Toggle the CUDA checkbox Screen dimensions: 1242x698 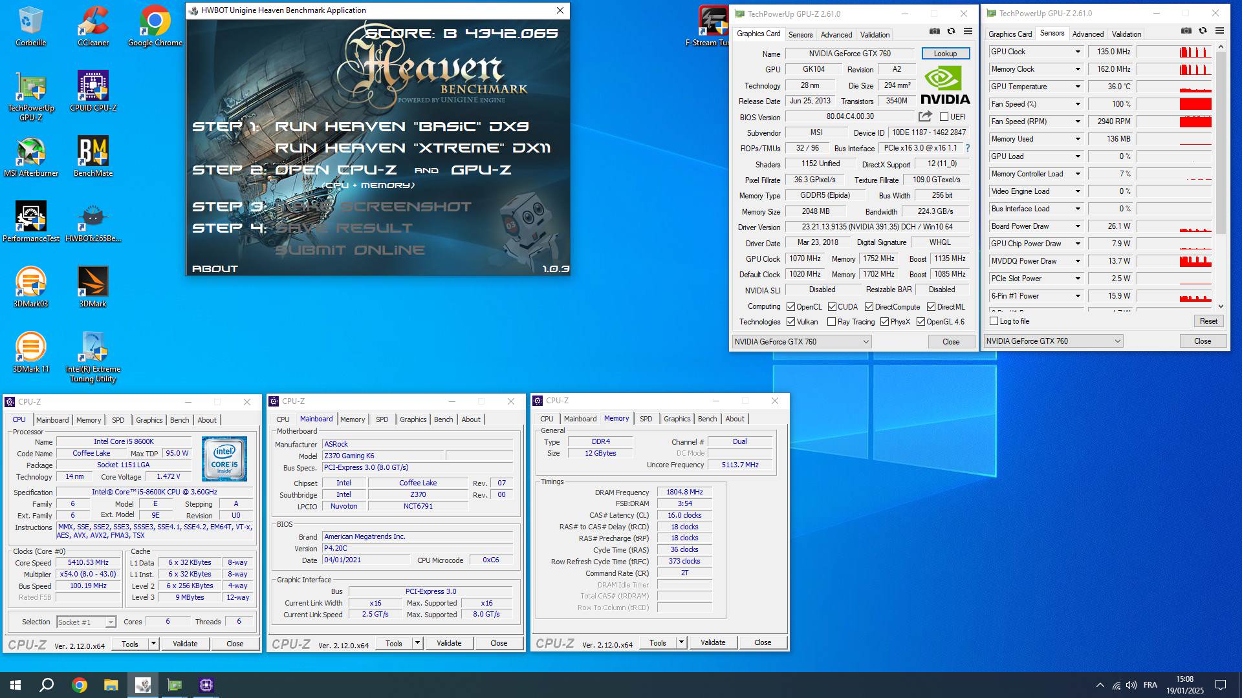pos(832,307)
